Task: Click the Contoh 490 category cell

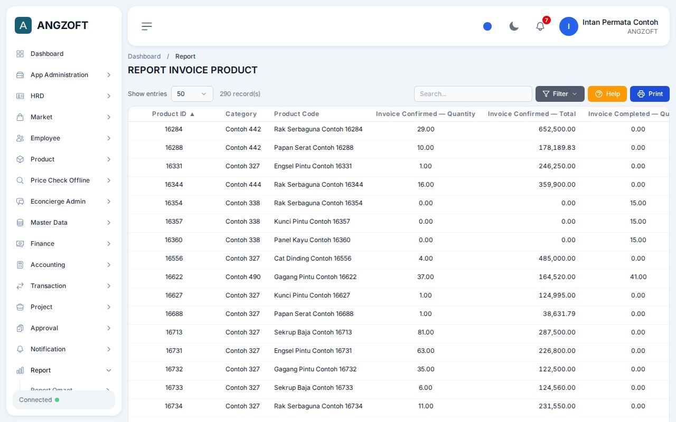Action: (243, 277)
